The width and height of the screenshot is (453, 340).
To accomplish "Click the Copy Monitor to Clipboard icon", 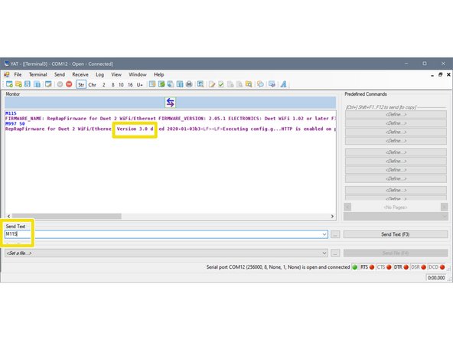I will click(x=171, y=84).
